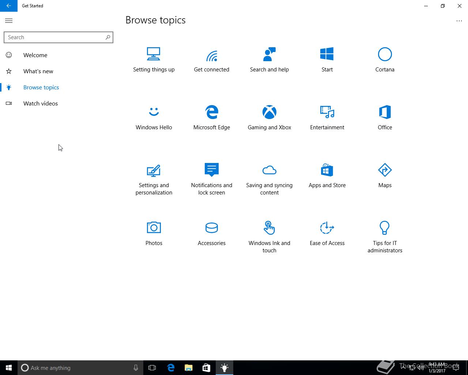Open the Microsoft Edge topic
This screenshot has height=375, width=468.
(x=212, y=118)
